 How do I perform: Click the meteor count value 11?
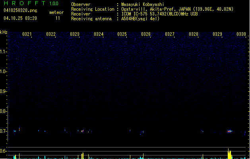click(58, 18)
